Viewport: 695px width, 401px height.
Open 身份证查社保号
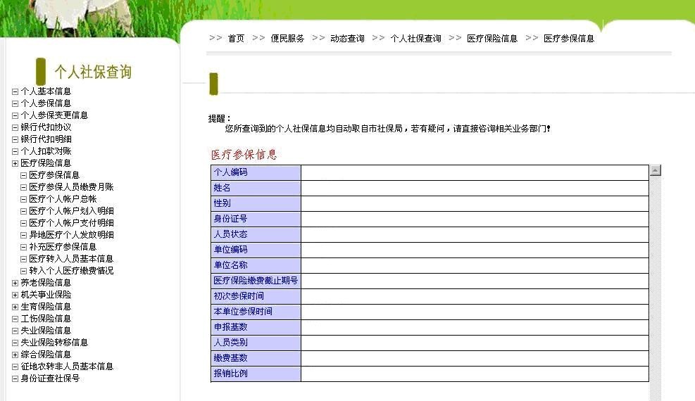point(50,378)
